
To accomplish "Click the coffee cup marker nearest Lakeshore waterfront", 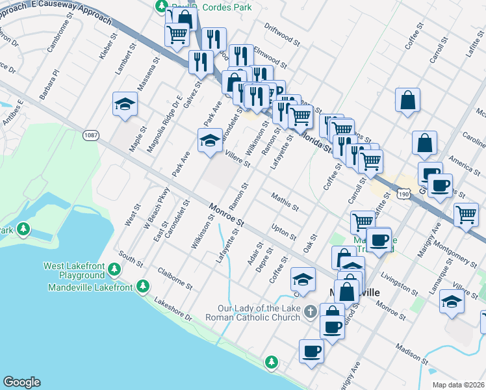I will click(311, 352).
